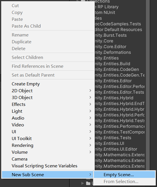Select Editor Default Resources folder
157x187 pixels.
tap(118, 29)
